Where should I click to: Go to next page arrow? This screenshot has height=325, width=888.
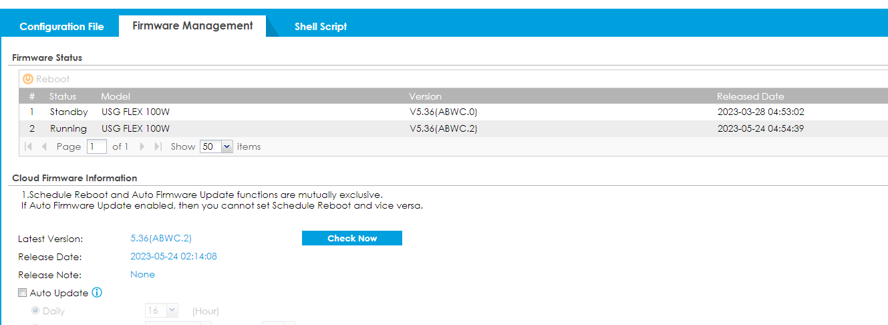(142, 146)
